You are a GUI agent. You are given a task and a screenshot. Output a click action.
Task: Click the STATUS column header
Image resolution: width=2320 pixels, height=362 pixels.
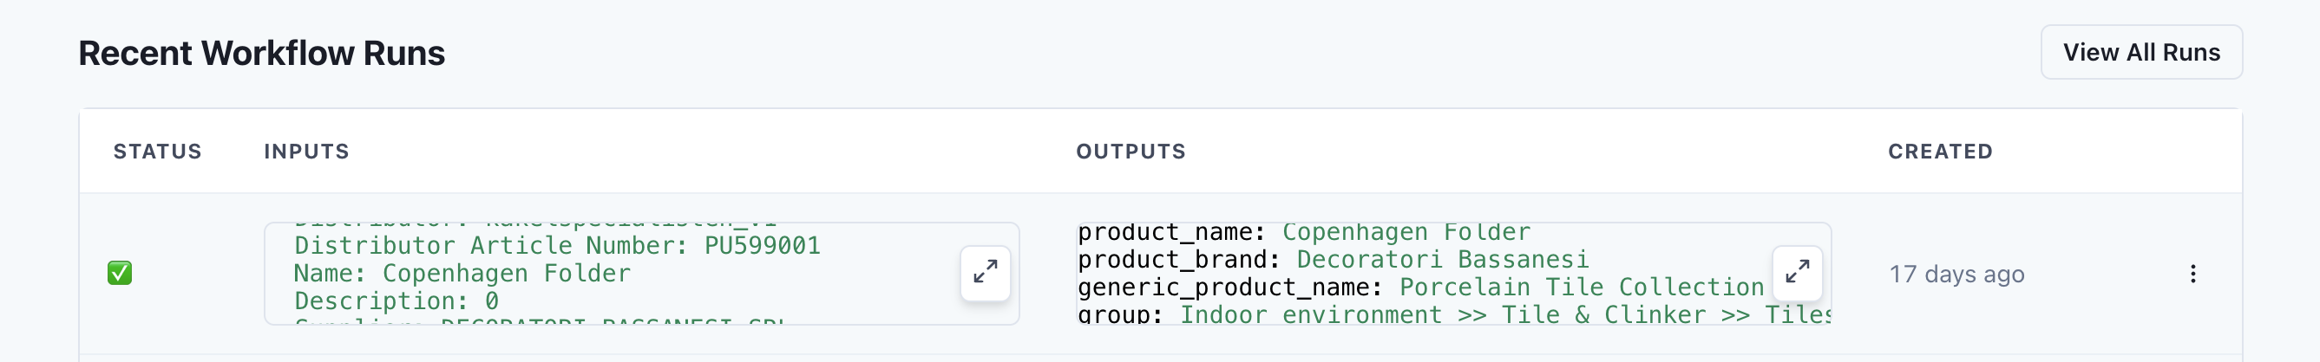click(158, 151)
